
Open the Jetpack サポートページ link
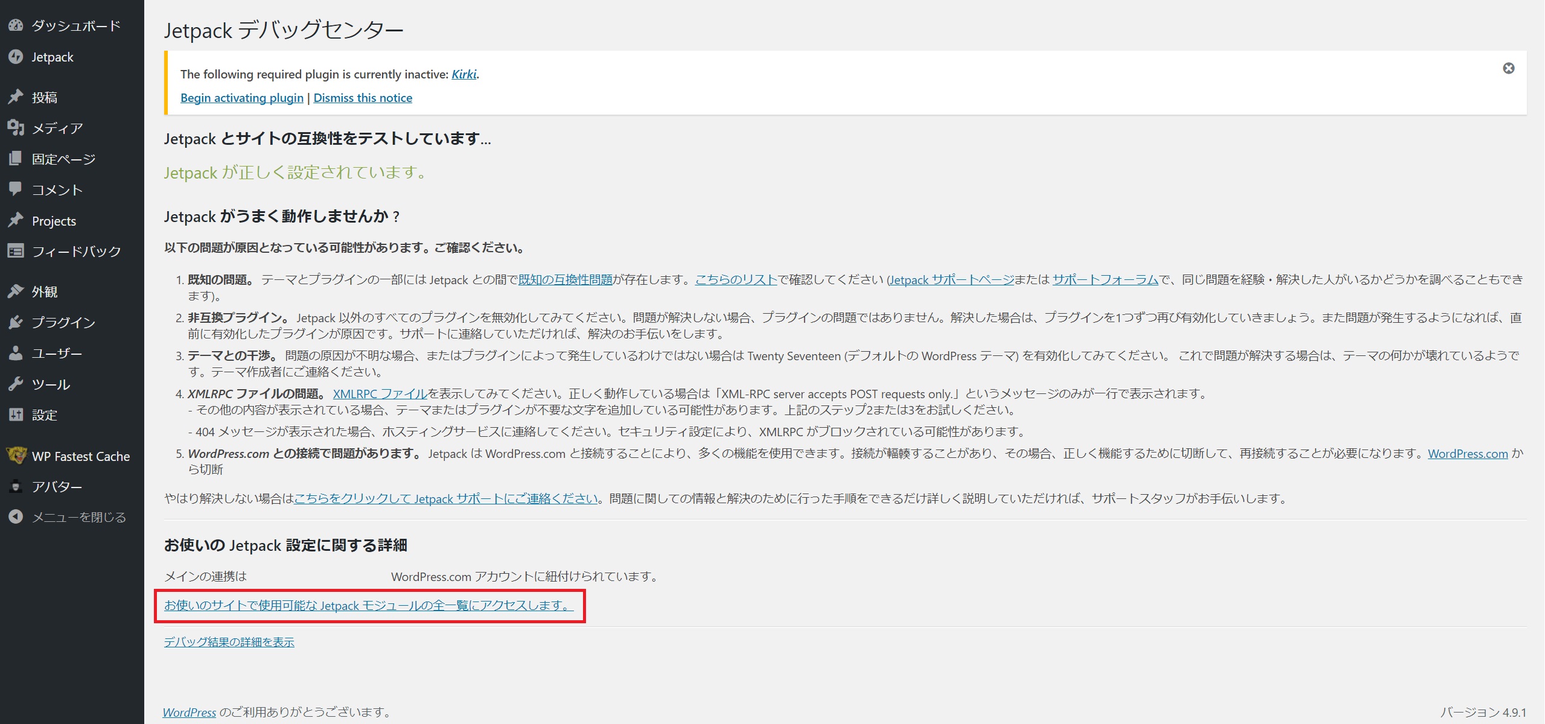coord(952,280)
